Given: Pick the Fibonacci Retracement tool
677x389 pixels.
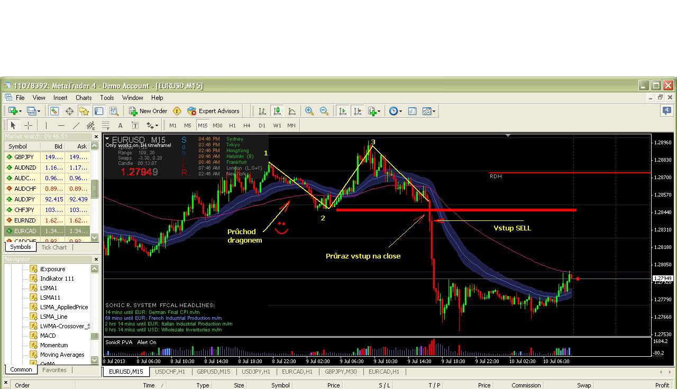Looking at the screenshot, I should tap(106, 125).
